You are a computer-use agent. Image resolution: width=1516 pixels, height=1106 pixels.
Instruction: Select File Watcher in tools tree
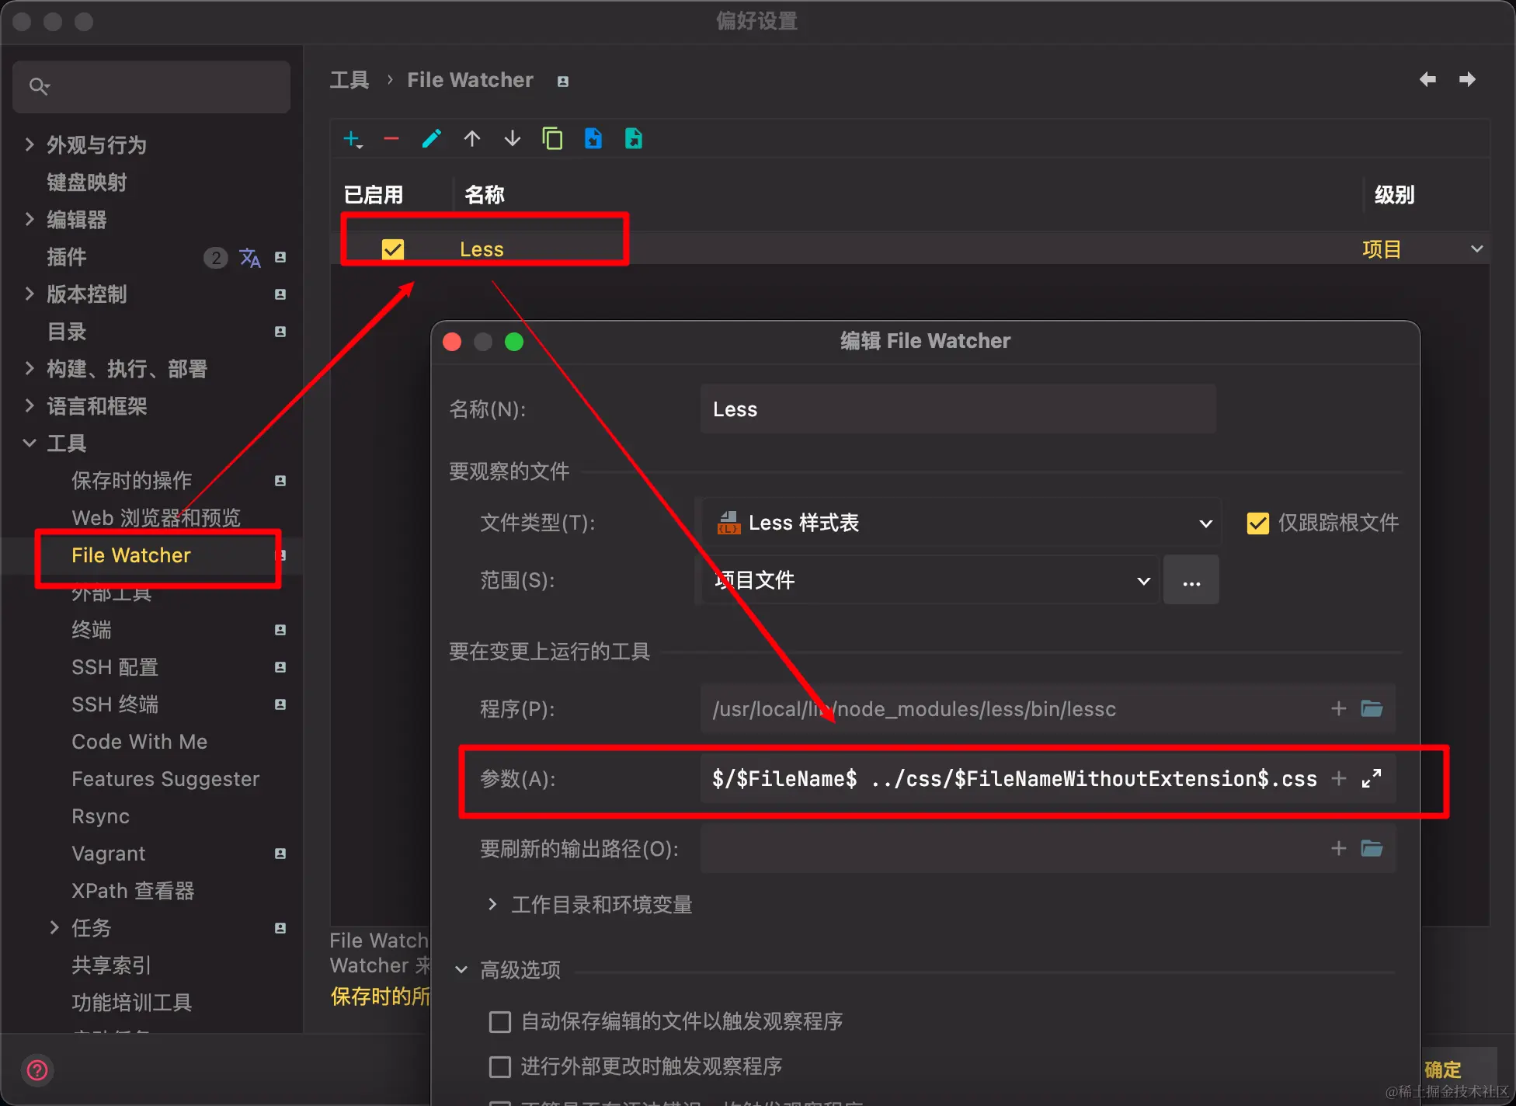click(x=130, y=555)
